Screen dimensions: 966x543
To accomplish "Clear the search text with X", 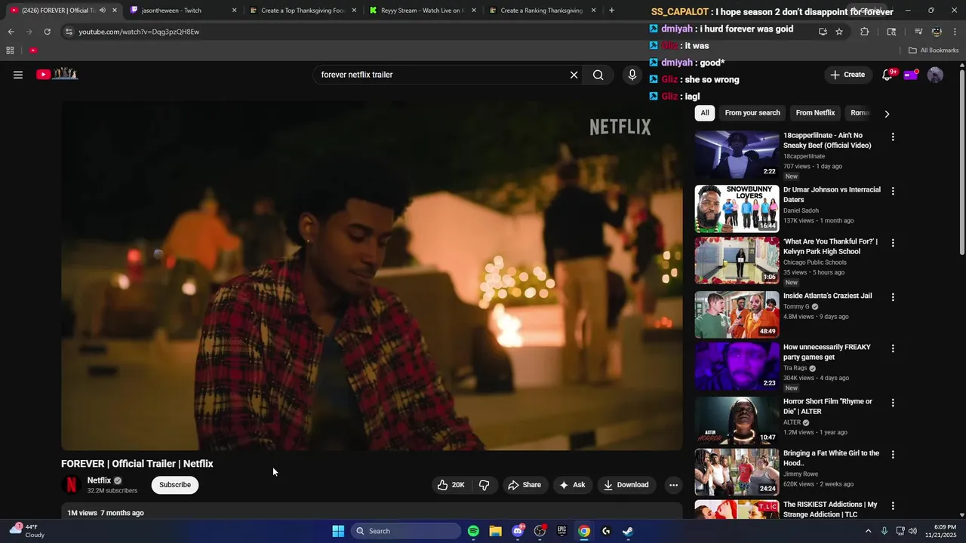I will point(574,75).
